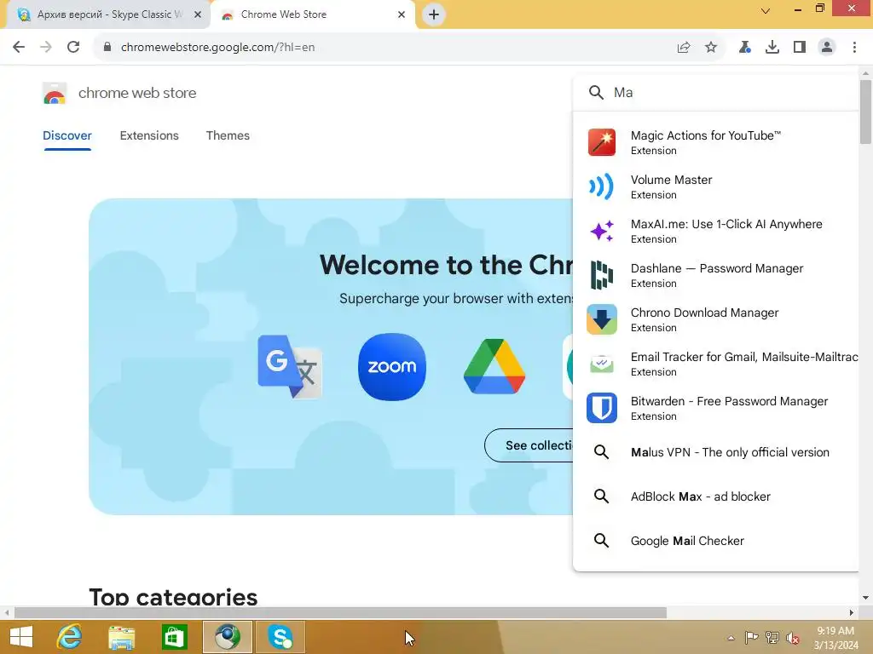Switch to Skype Classic browser tab
This screenshot has height=654, width=873.
(x=108, y=14)
